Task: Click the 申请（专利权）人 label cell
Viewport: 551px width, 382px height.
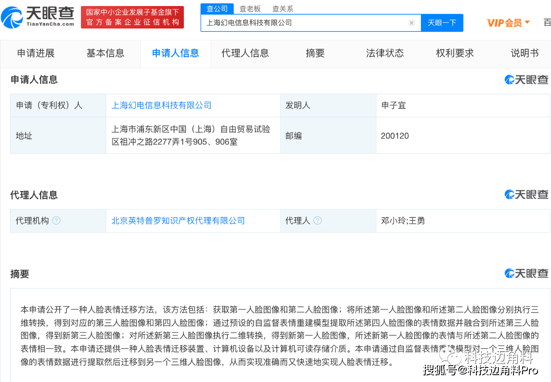Action: point(58,105)
